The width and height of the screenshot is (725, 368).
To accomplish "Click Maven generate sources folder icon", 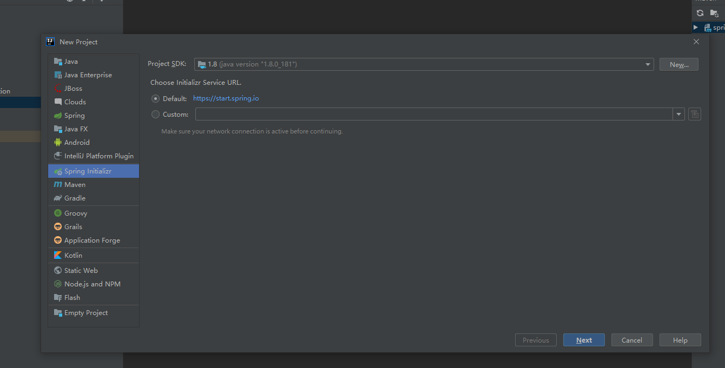I will coord(714,13).
